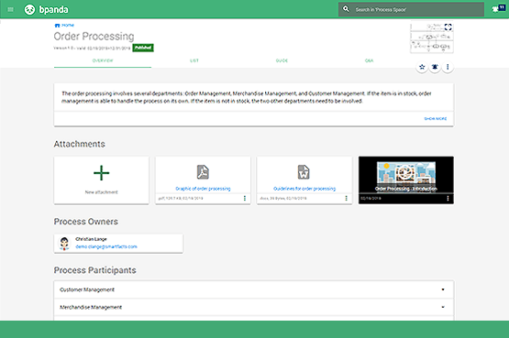Open PDF icon for Graphic of order processing
509x338 pixels.
click(x=203, y=172)
